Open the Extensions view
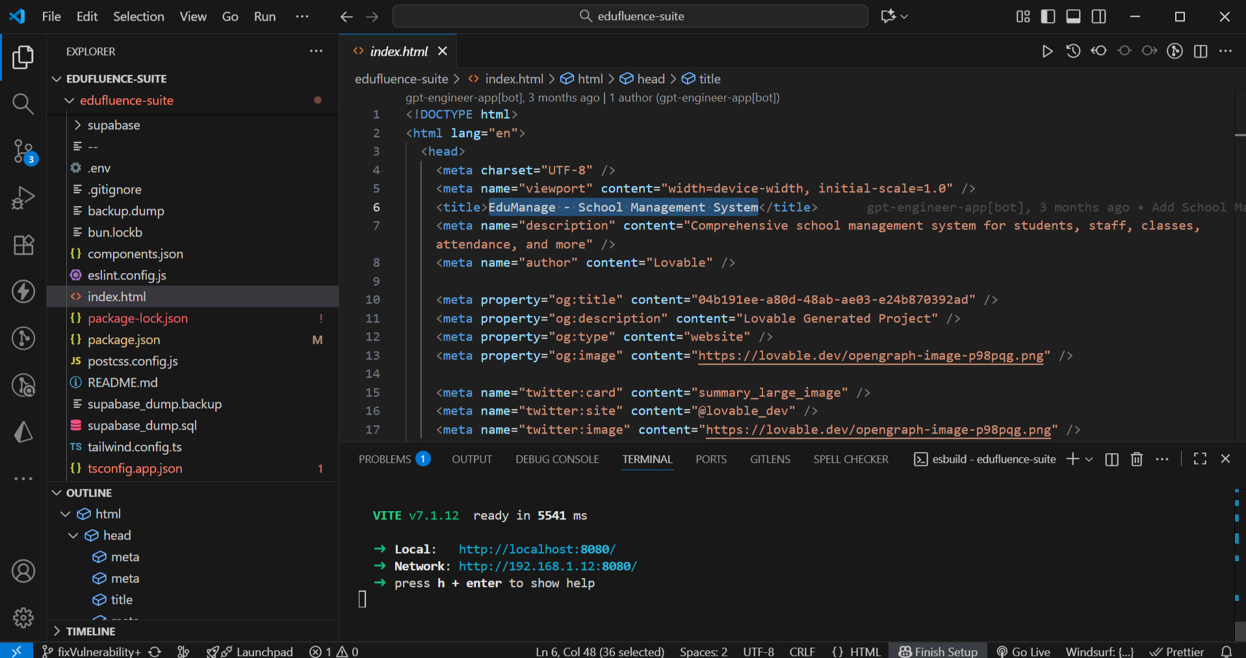Image resolution: width=1246 pixels, height=658 pixels. pyautogui.click(x=23, y=245)
